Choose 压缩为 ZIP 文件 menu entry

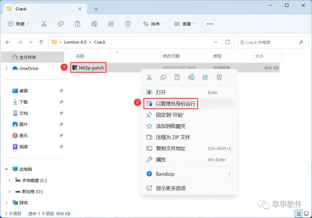(189, 137)
